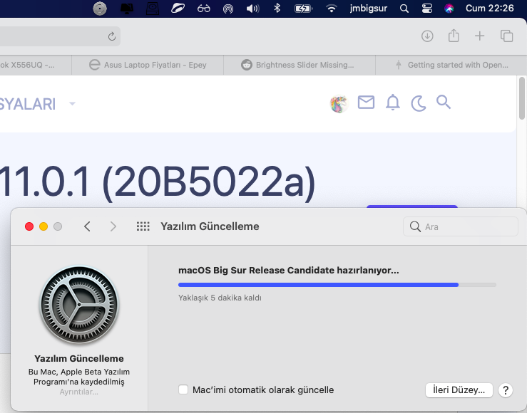527x413 pixels.
Task: Reload page using the refresh icon
Action: tap(112, 36)
